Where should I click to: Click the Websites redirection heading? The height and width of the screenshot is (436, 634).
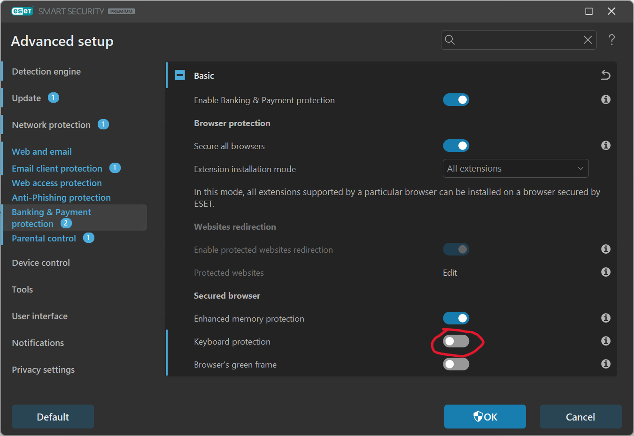click(235, 226)
